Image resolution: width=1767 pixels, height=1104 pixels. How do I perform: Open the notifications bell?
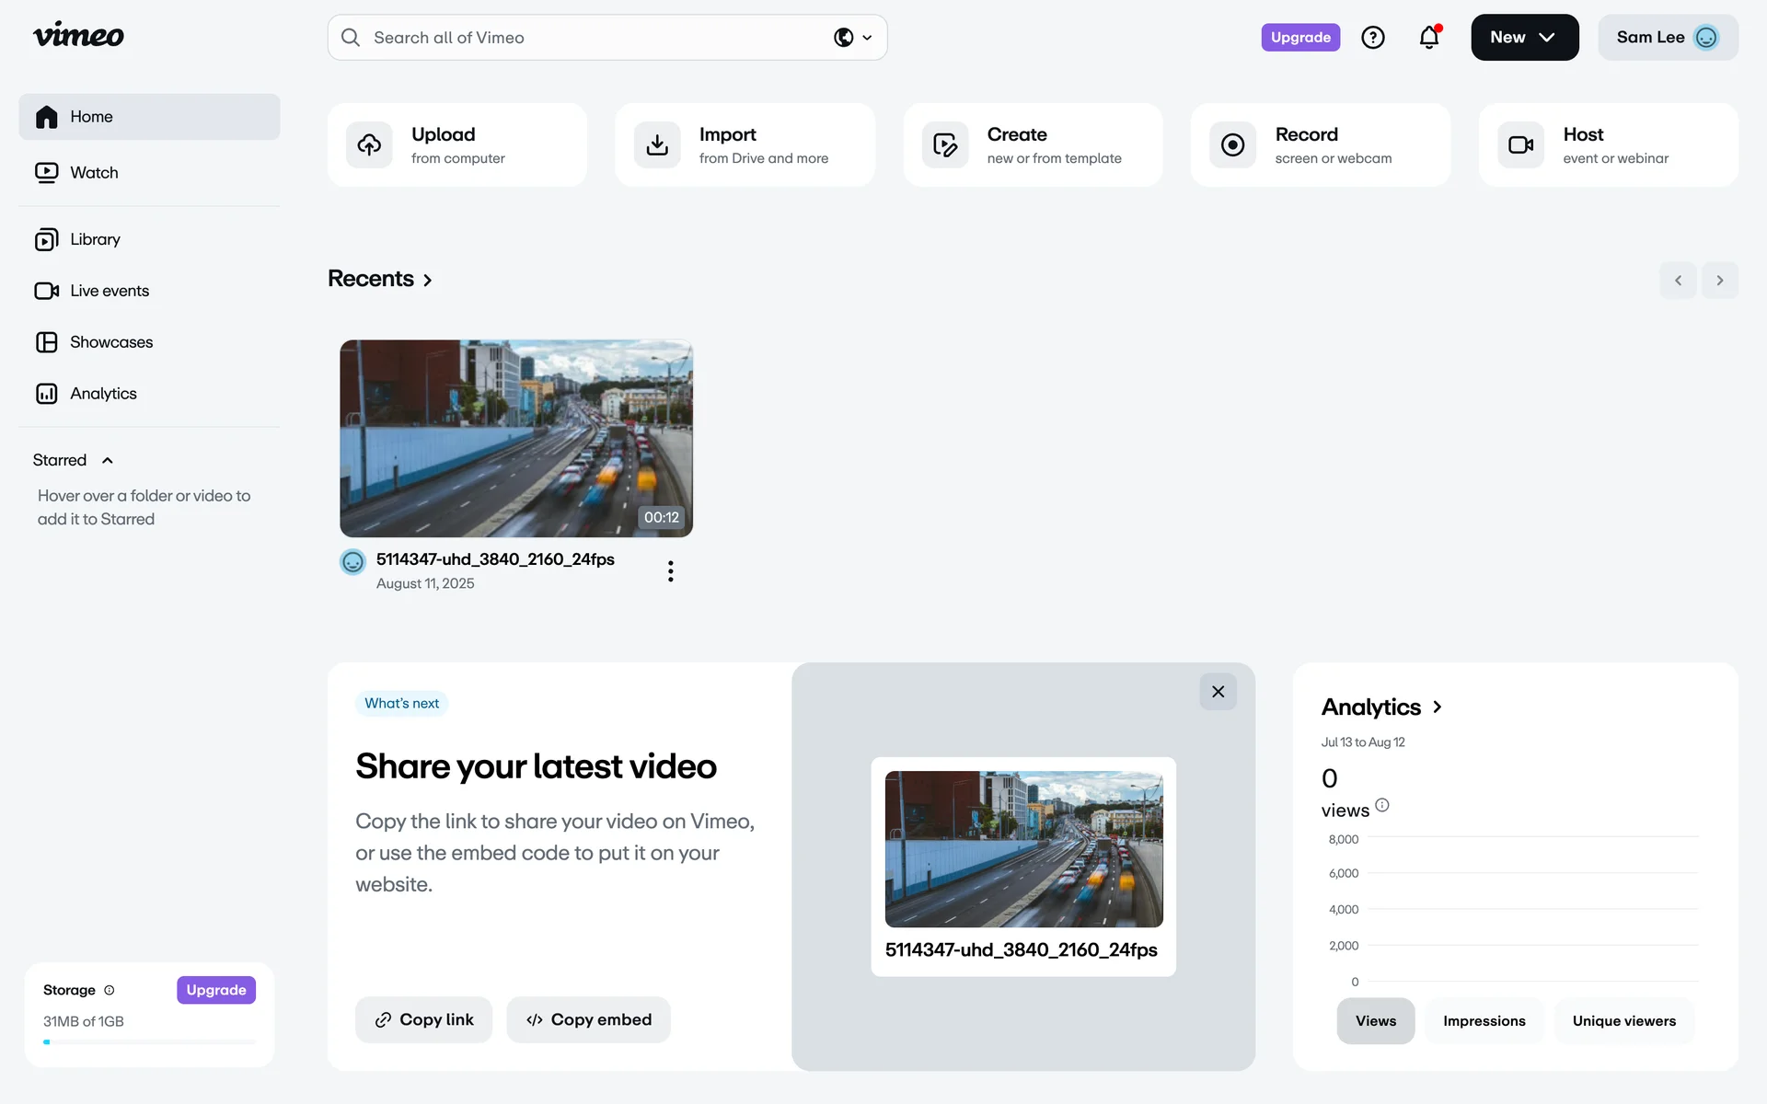(1428, 38)
